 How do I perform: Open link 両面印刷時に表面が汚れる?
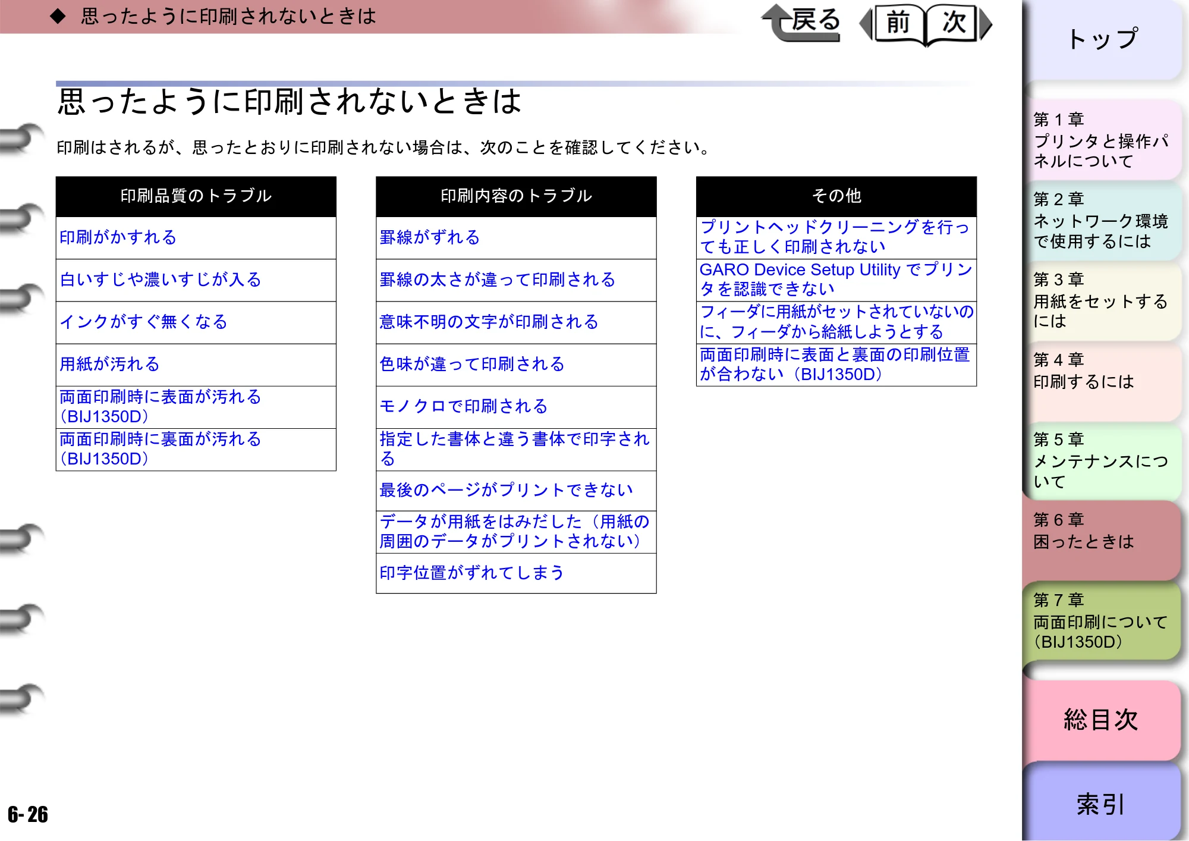[x=161, y=407]
